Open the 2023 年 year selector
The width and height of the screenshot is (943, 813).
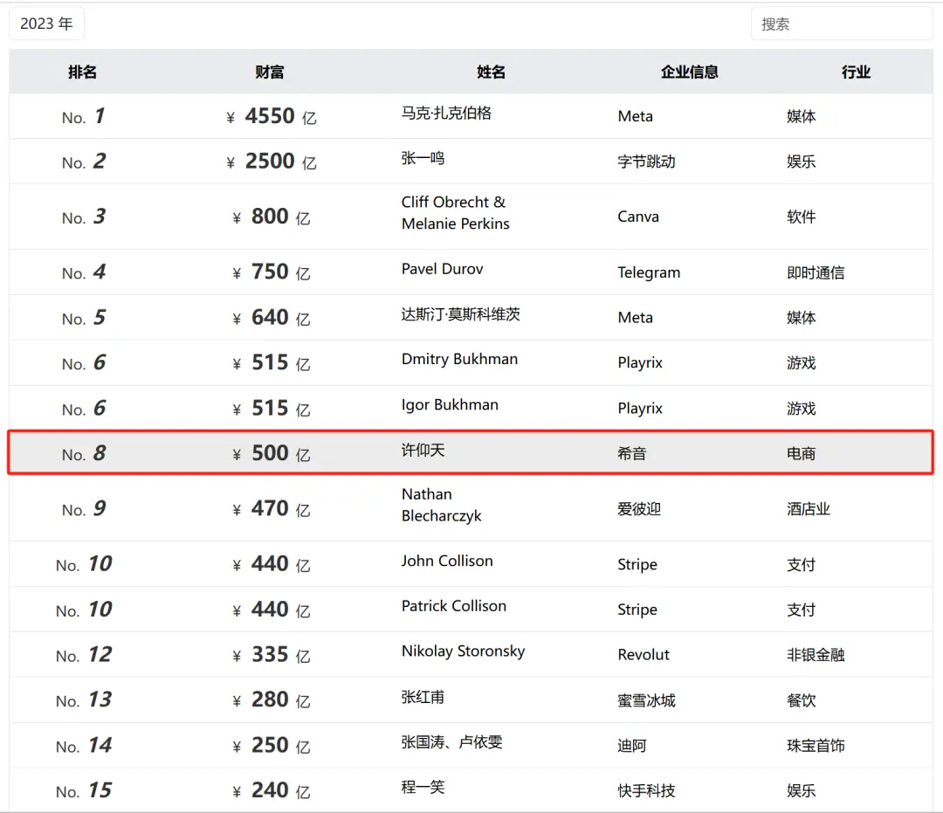click(x=45, y=24)
